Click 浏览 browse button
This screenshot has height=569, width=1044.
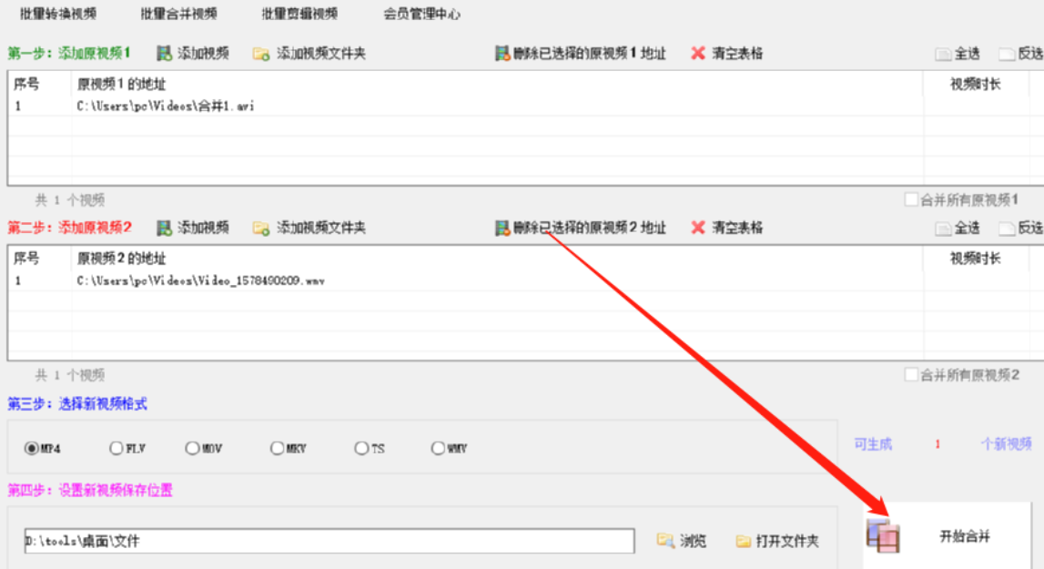[x=681, y=541]
